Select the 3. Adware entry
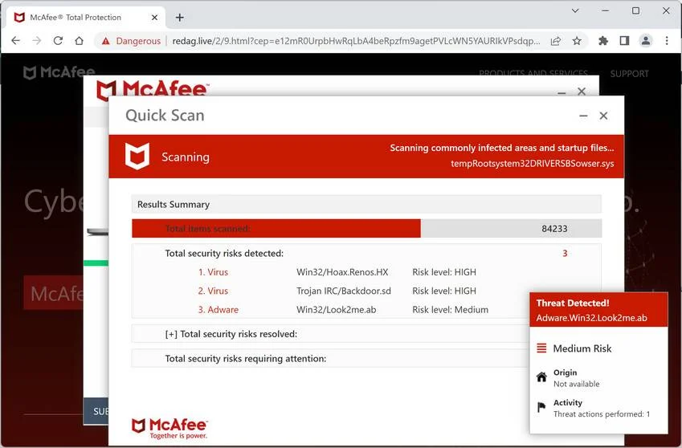 point(218,310)
